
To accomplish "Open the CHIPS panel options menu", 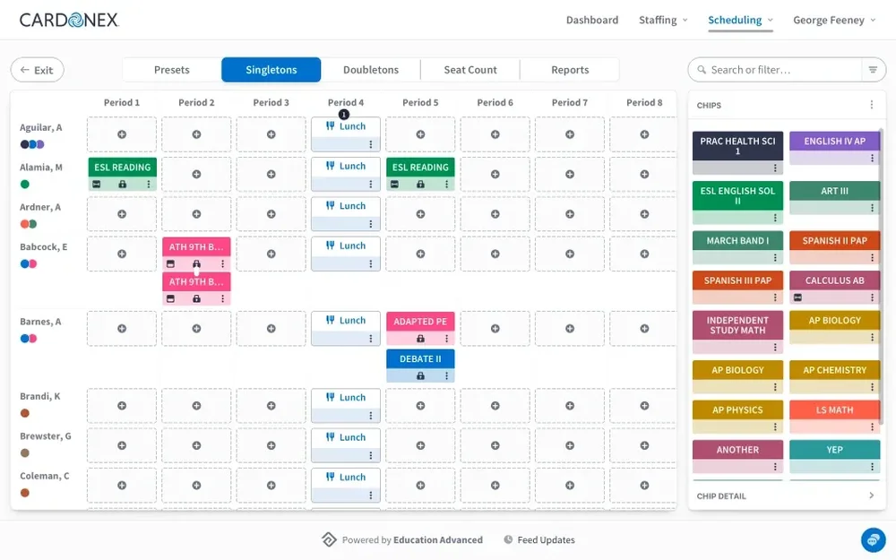I will point(872,105).
